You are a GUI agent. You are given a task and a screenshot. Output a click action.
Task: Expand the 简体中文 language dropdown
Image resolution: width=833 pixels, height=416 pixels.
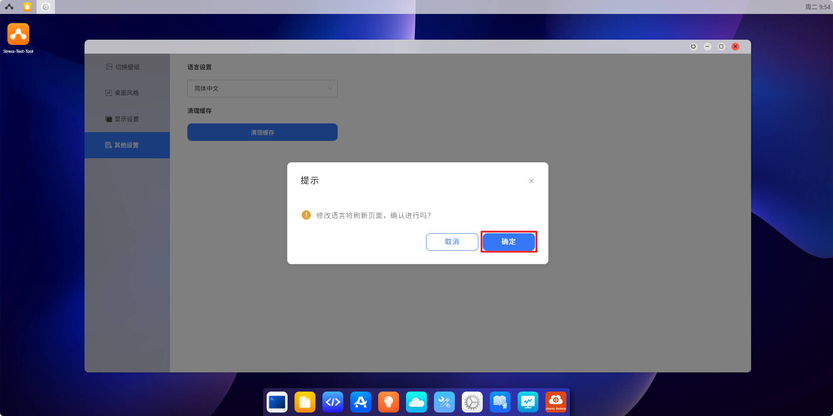pos(262,89)
